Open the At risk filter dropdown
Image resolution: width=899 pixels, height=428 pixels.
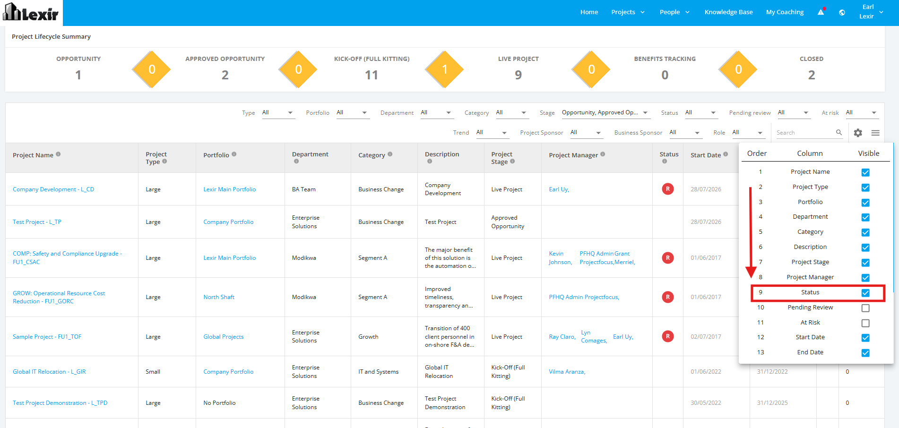click(862, 112)
